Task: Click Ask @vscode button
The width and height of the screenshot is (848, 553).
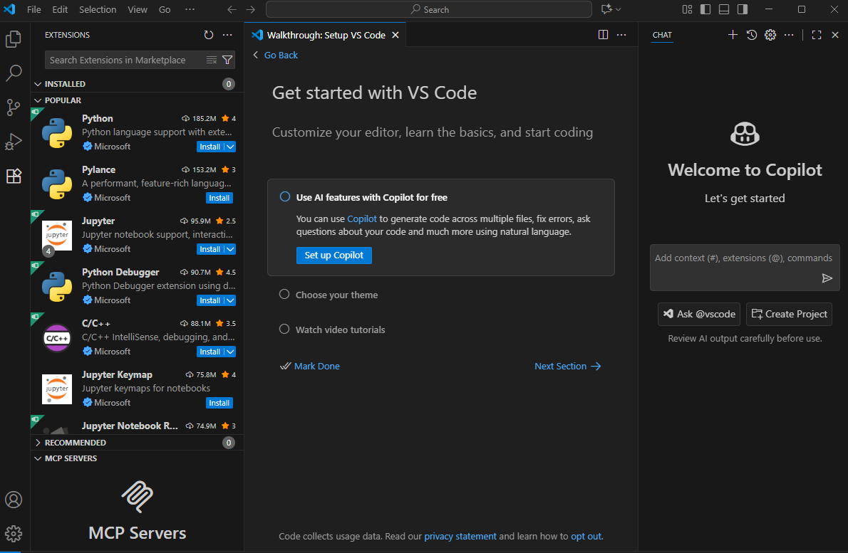Action: click(699, 315)
